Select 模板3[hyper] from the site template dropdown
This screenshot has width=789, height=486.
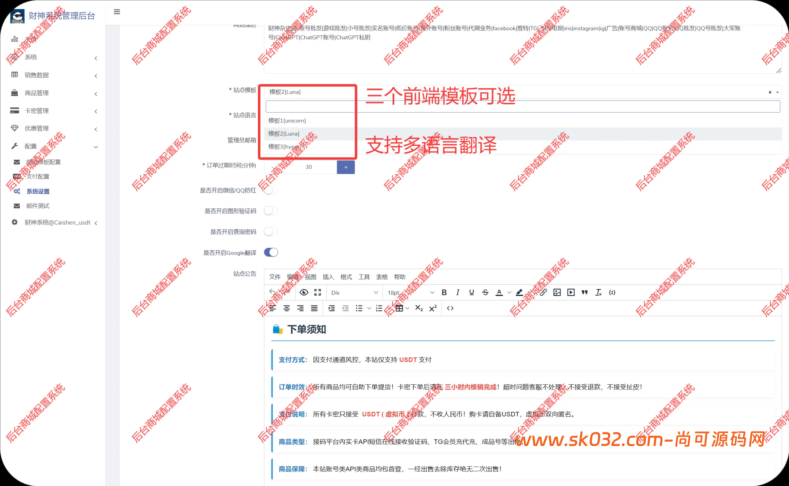click(284, 147)
